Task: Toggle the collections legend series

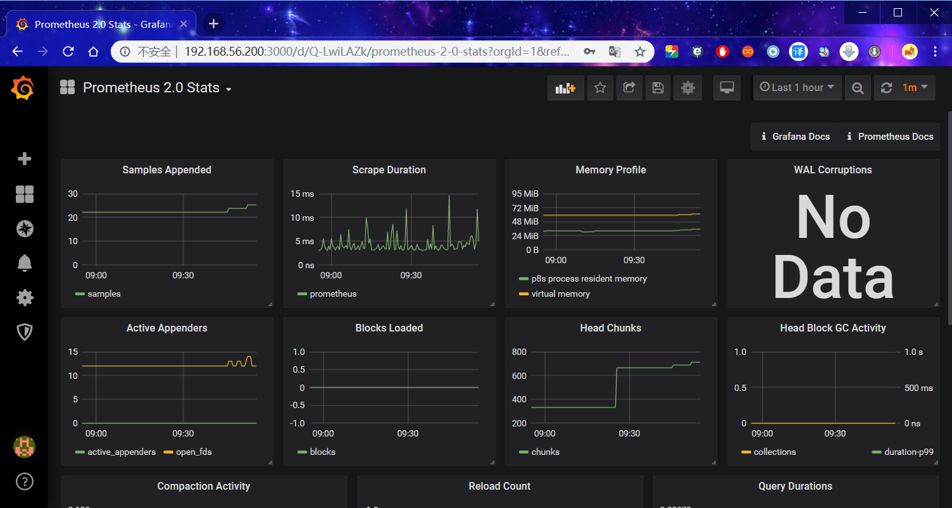Action: [x=775, y=452]
